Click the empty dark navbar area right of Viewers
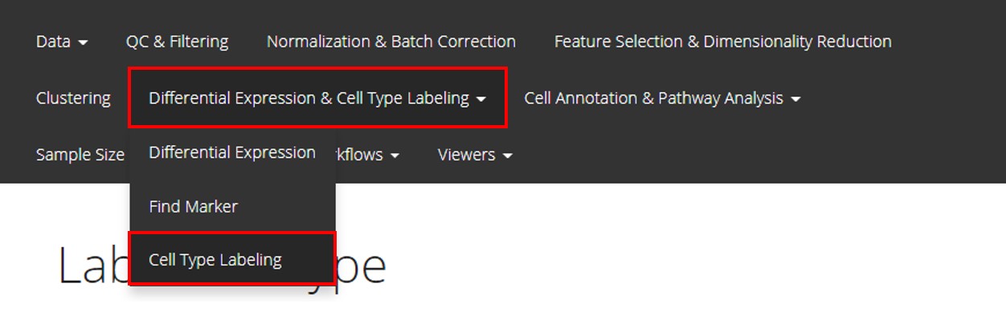This screenshot has width=1006, height=320. point(755,154)
